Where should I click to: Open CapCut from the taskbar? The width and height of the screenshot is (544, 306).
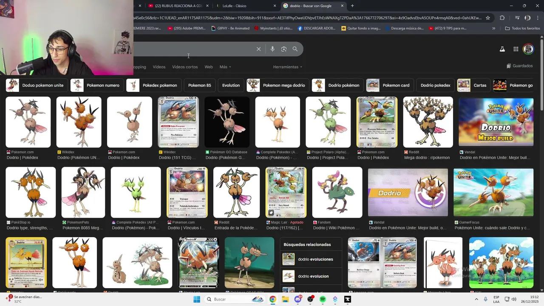click(348, 299)
